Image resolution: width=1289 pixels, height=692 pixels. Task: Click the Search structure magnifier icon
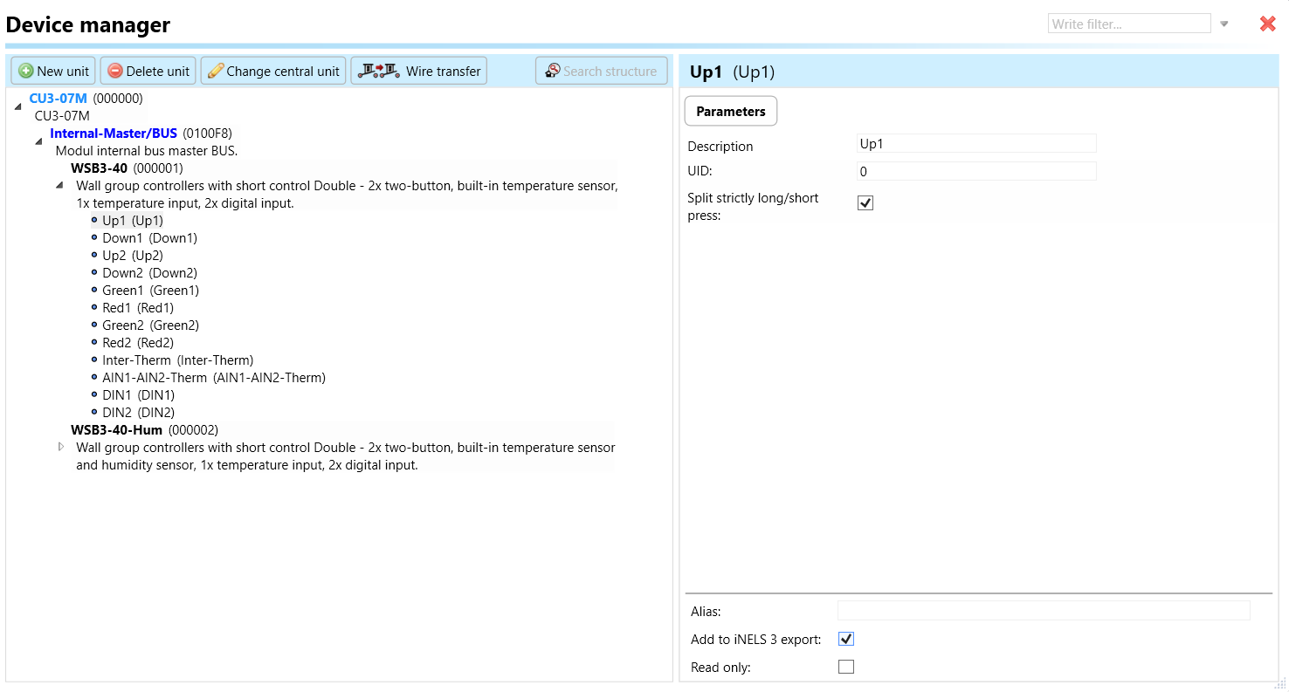[x=553, y=71]
